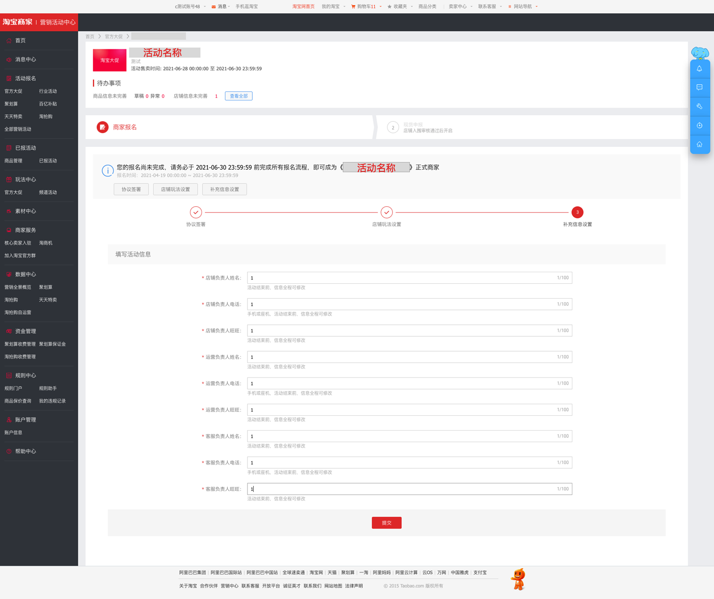This screenshot has height=599, width=714.
Task: Click the wrench tool icon on right panel
Action: pos(699,106)
